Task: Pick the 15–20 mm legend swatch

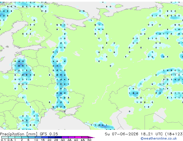Action: (x=45, y=137)
